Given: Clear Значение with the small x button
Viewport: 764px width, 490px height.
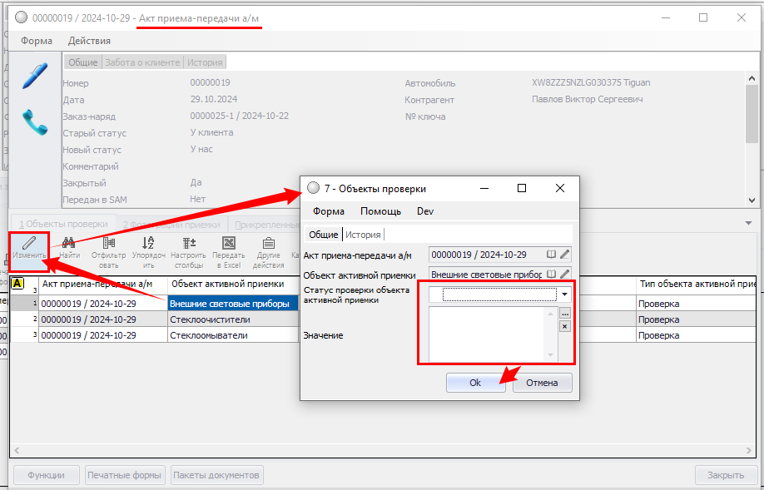Looking at the screenshot, I should click(x=565, y=327).
